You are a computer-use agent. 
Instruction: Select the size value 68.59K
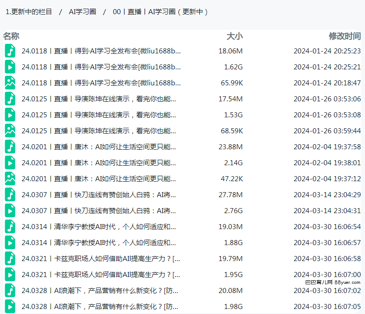(232, 131)
